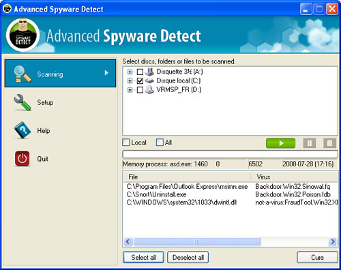
Task: Click the Select all button
Action: click(x=143, y=258)
